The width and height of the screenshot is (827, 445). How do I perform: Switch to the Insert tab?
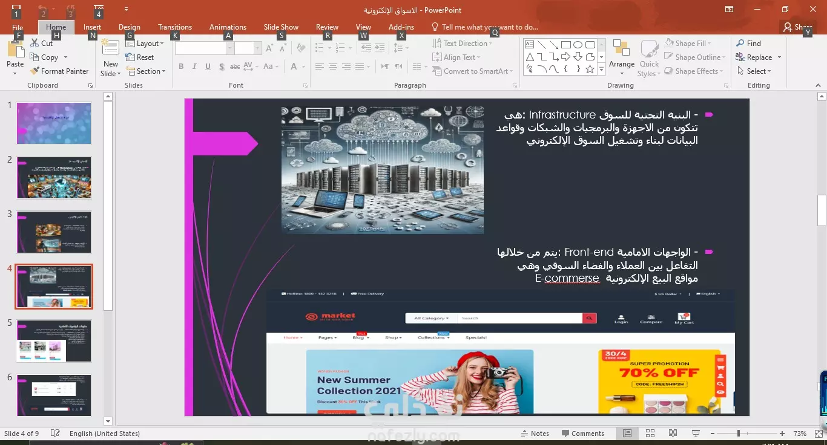click(93, 27)
